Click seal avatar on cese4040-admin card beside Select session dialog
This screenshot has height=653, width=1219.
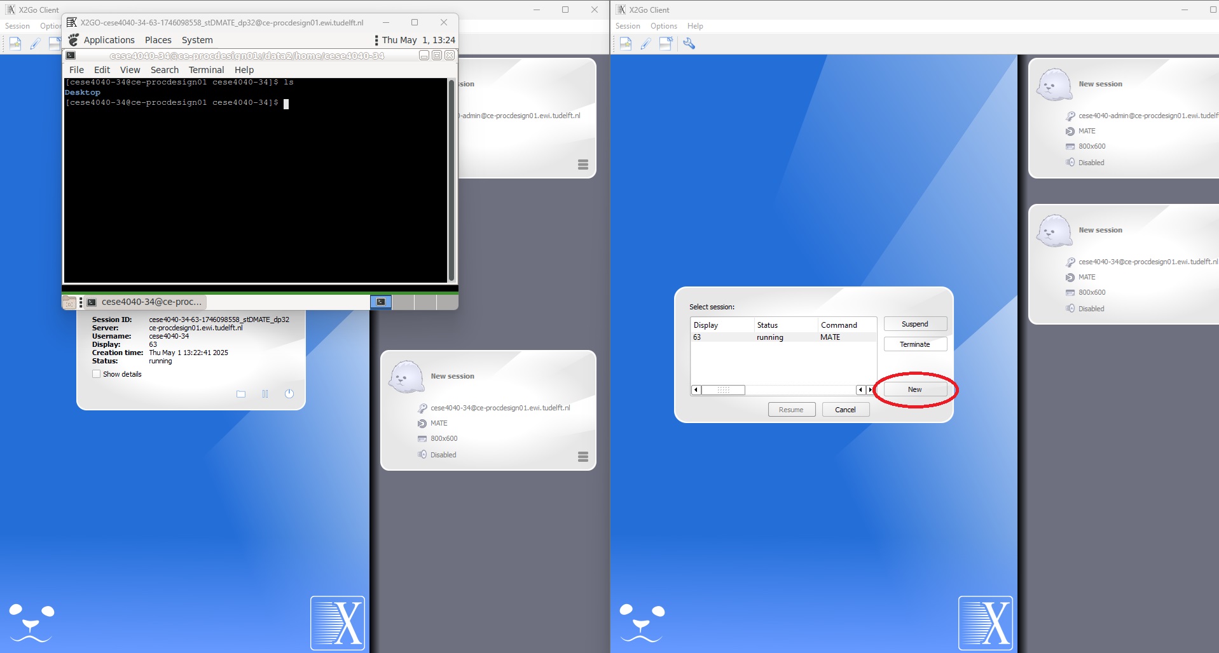pos(1054,84)
